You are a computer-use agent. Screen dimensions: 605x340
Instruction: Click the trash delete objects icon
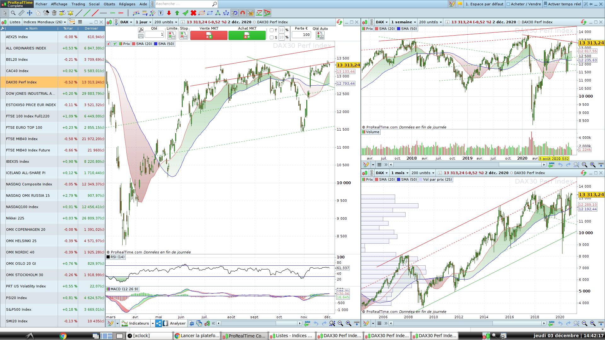[x=54, y=13]
